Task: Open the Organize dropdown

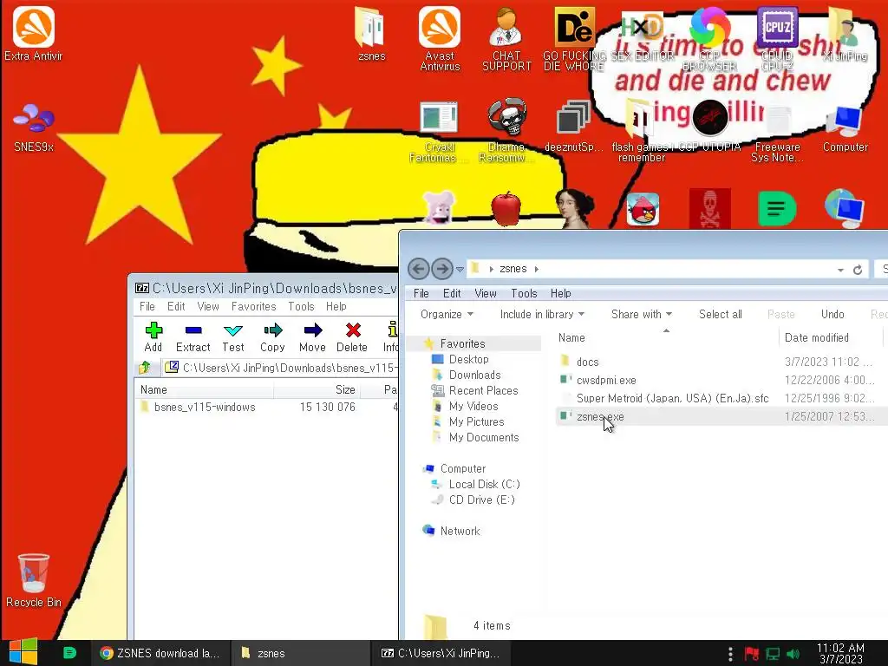Action: click(447, 314)
